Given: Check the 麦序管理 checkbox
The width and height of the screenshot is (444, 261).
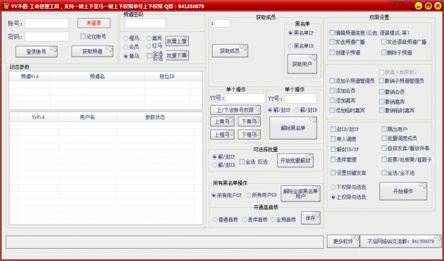Looking at the screenshot, I should point(333,160).
